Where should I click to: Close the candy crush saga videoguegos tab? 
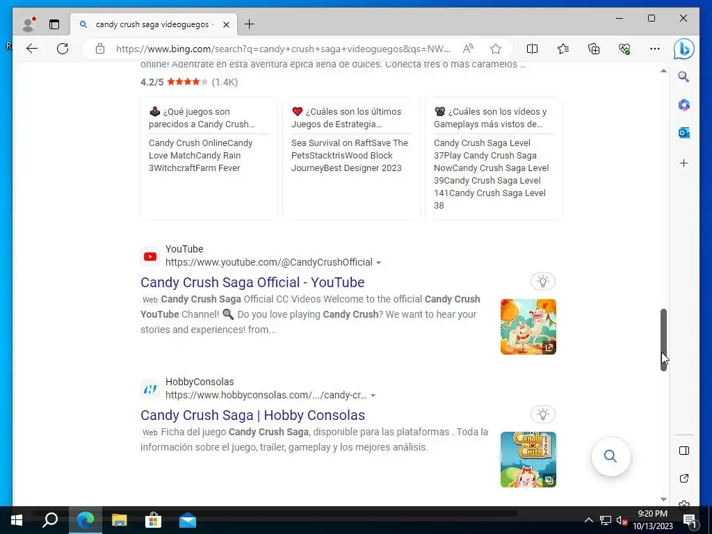(x=226, y=24)
